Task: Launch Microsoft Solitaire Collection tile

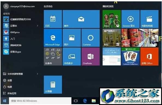Action: click(x=130, y=56)
